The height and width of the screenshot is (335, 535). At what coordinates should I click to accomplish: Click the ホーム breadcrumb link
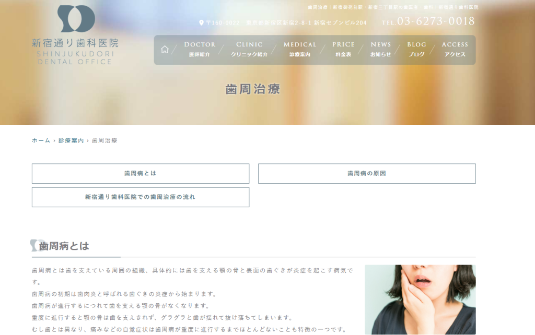pyautogui.click(x=41, y=140)
